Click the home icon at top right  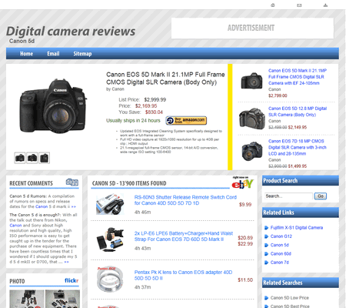[x=273, y=5]
